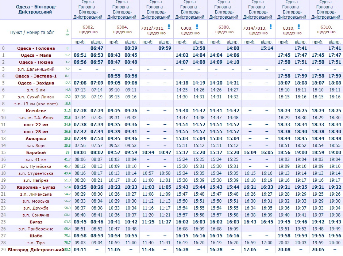
Task: Click the Одеса - Мала station
Action: pos(36,55)
